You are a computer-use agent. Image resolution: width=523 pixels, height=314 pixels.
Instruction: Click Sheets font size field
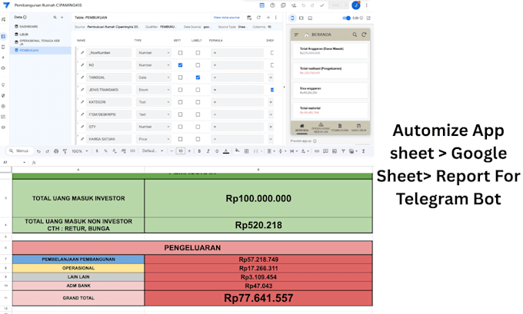pyautogui.click(x=181, y=151)
